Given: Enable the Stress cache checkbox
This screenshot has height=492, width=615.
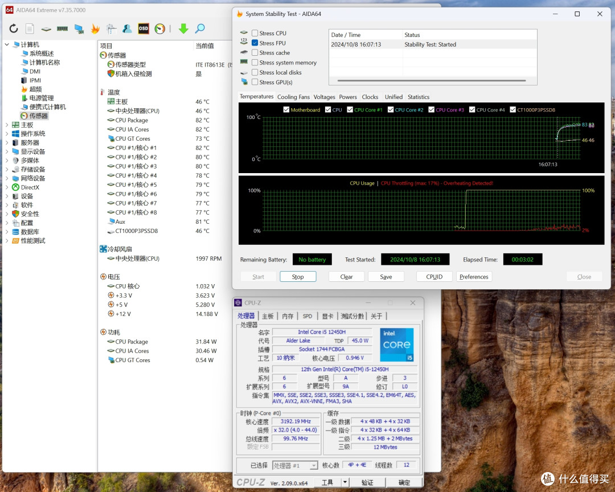Looking at the screenshot, I should tap(255, 52).
